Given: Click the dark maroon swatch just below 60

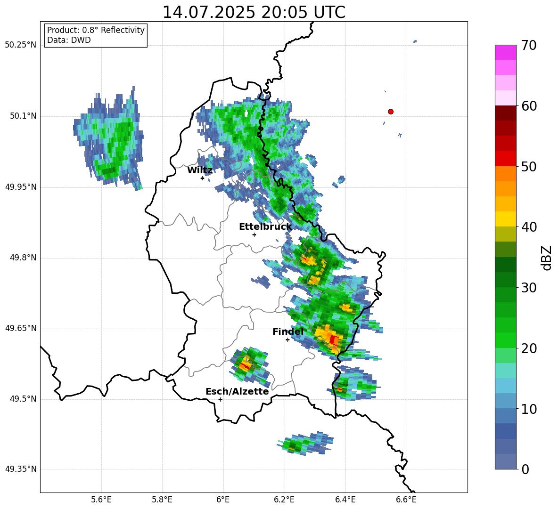Looking at the screenshot, I should [505, 113].
